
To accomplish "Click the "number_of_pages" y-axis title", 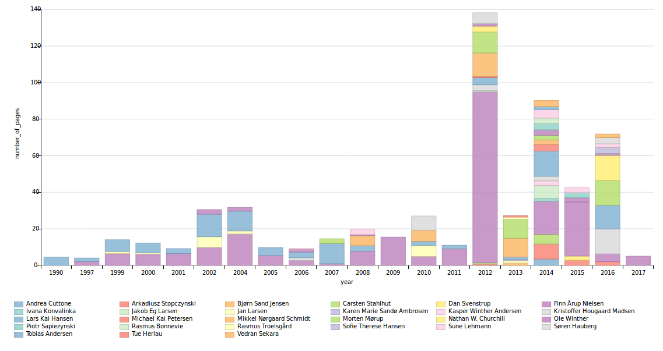I will tap(17, 133).
